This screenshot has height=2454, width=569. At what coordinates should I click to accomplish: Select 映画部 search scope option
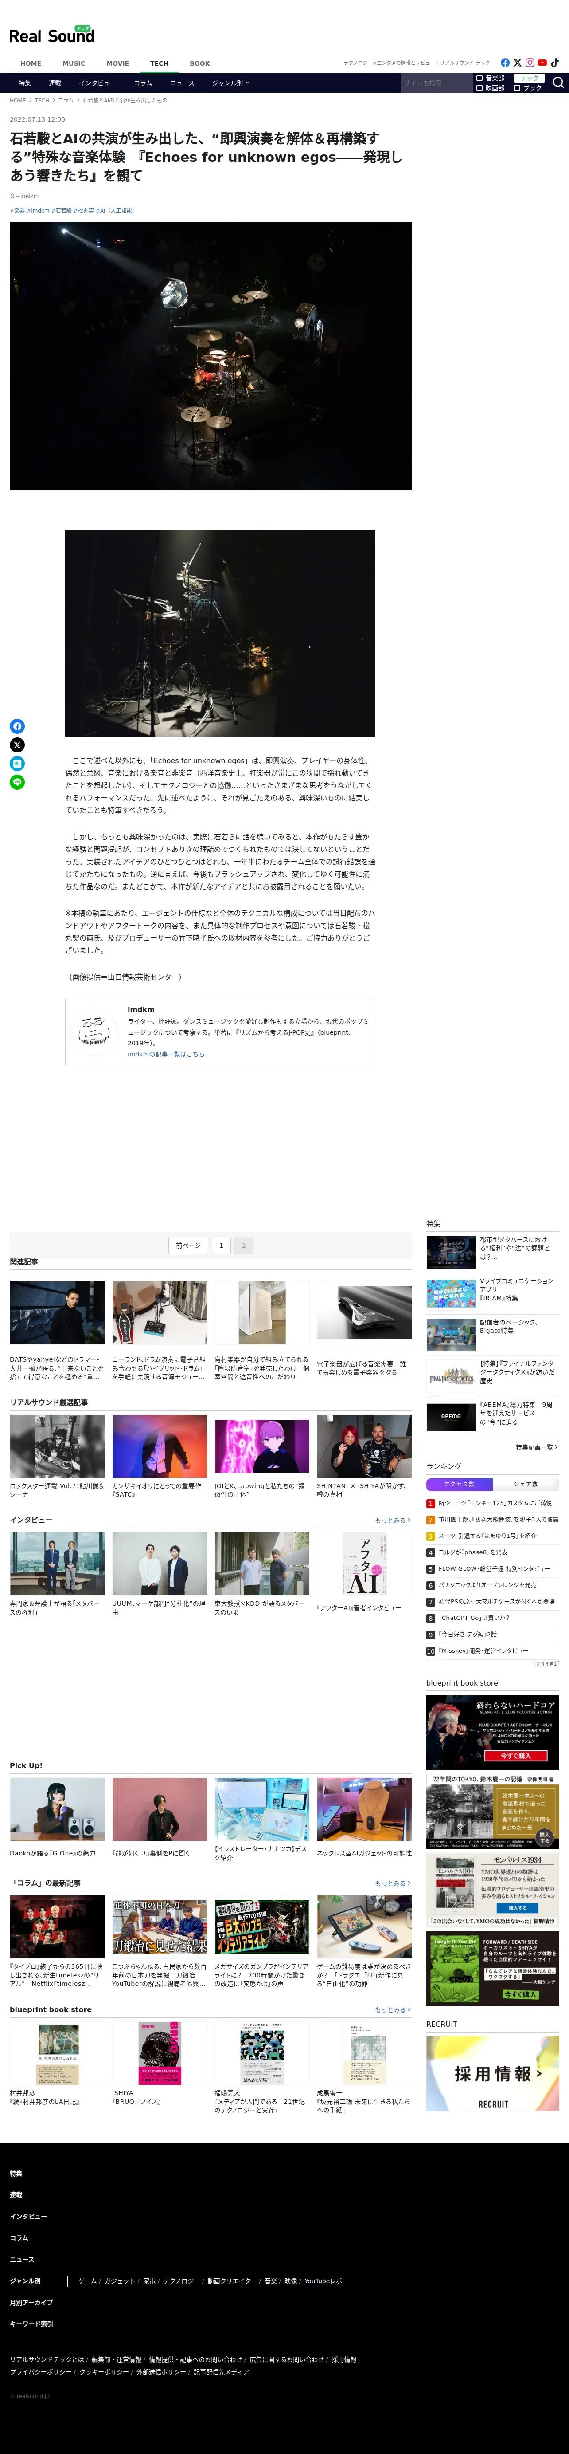point(491,88)
